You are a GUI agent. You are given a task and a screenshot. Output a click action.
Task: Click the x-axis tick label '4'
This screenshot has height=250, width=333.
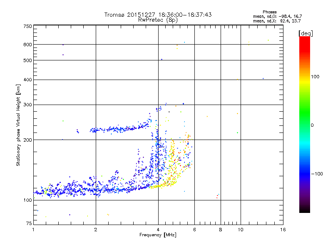[158, 230]
